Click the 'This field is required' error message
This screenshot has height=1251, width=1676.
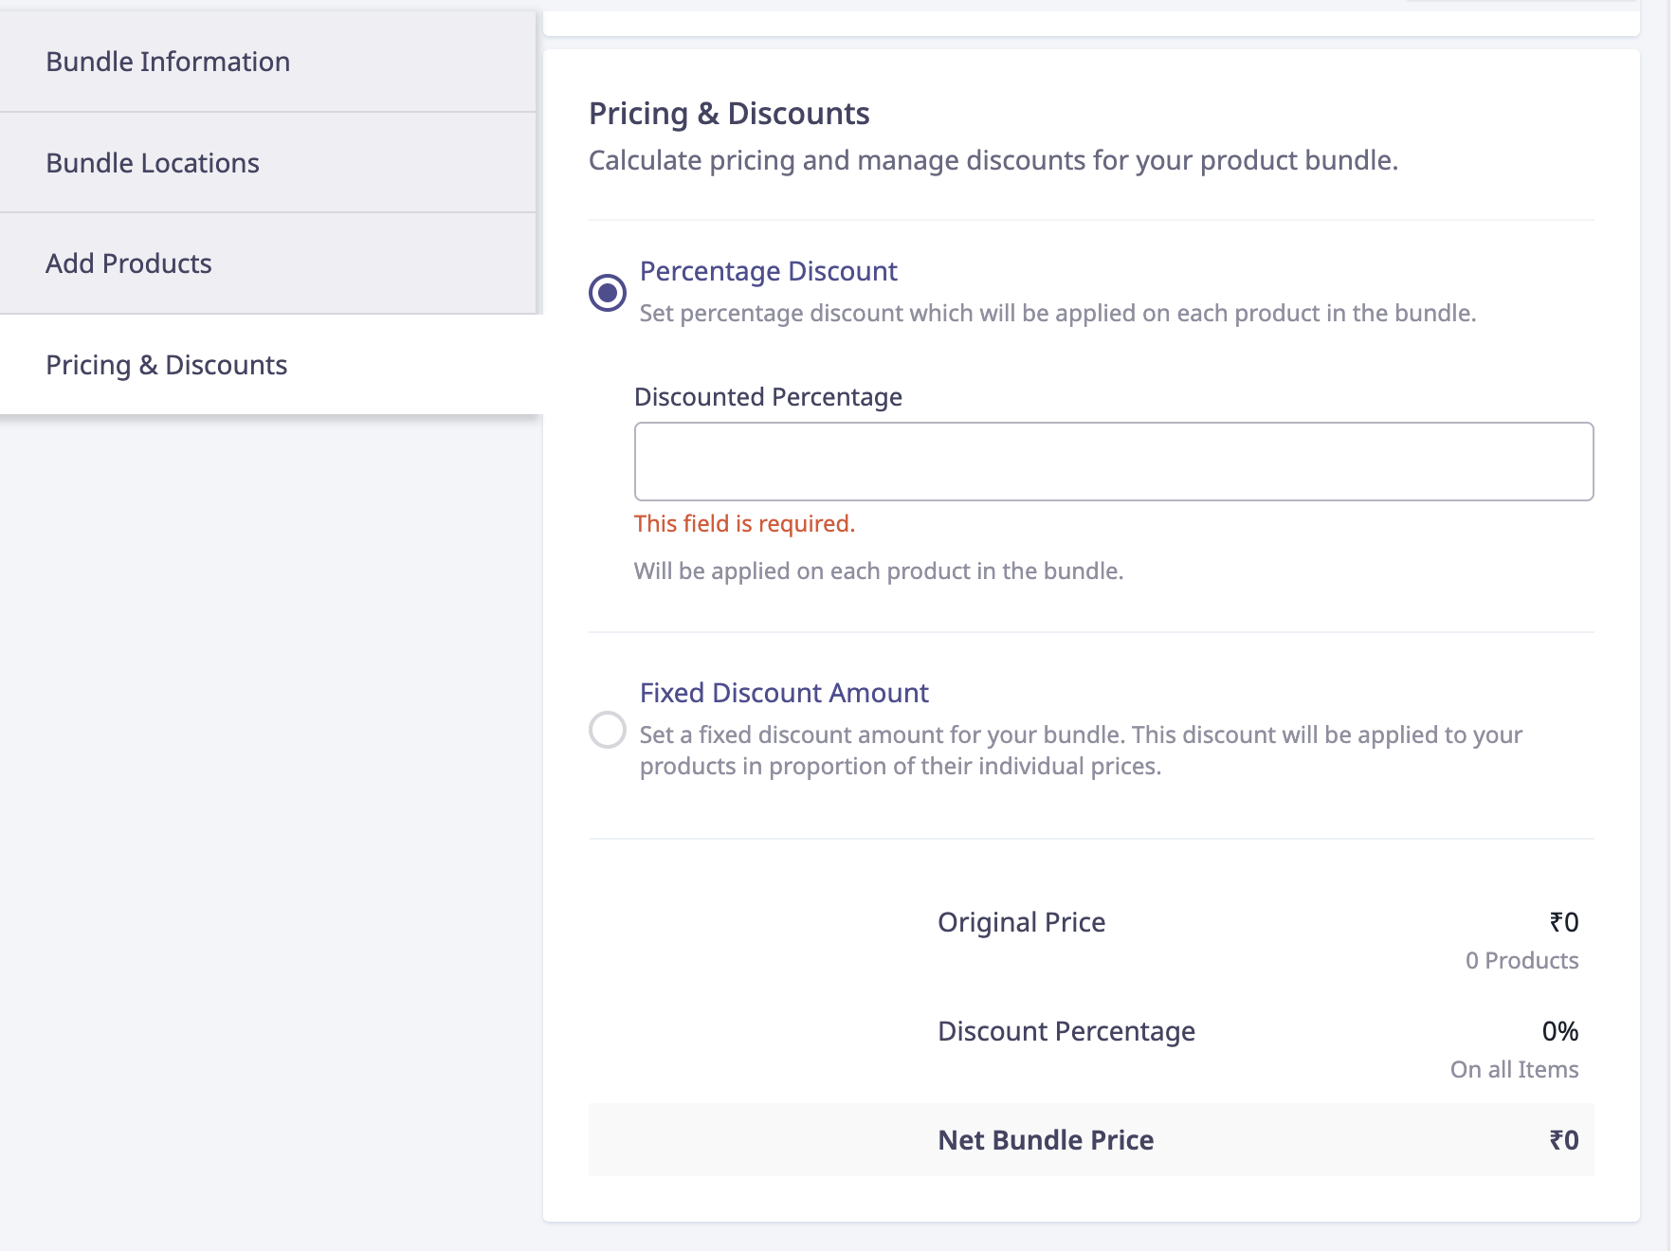click(744, 523)
